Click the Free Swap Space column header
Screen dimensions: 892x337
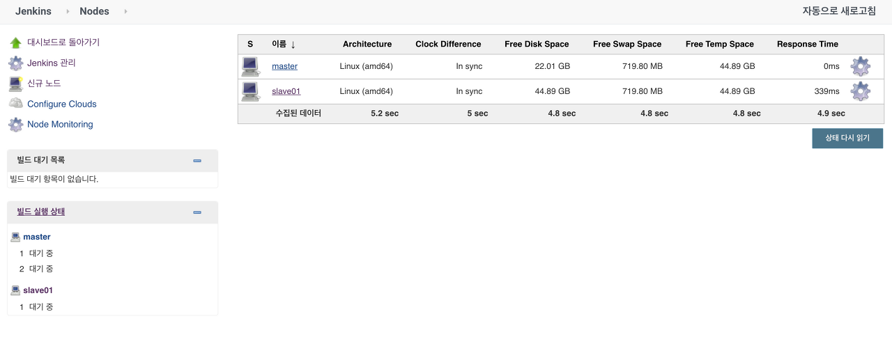627,44
